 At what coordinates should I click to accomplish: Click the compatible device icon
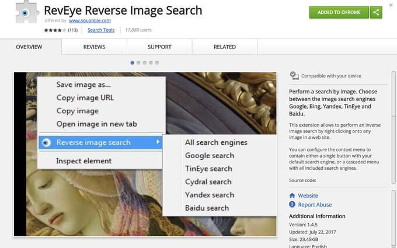(295, 76)
